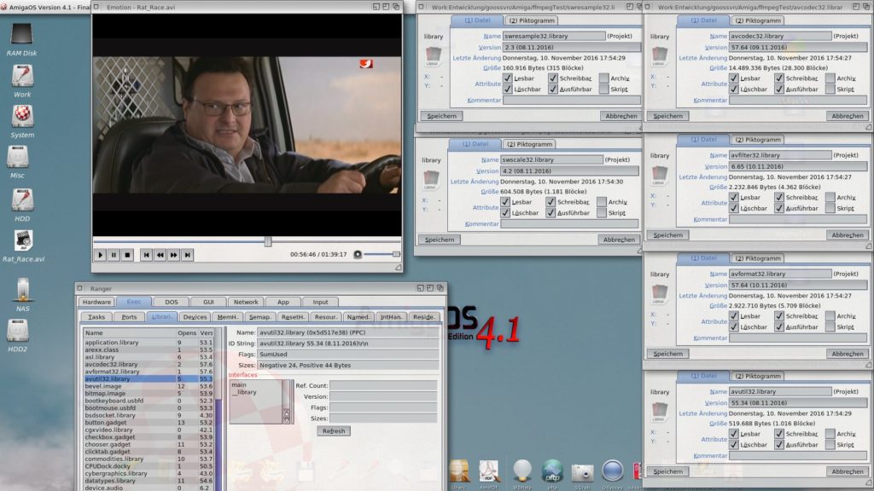Click the Name field in the avformat32.library window

[x=780, y=274]
